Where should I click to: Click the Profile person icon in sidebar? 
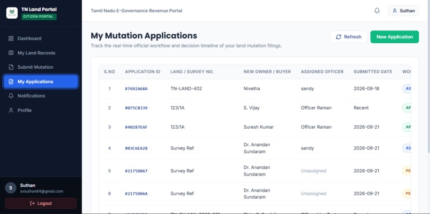[x=11, y=110]
